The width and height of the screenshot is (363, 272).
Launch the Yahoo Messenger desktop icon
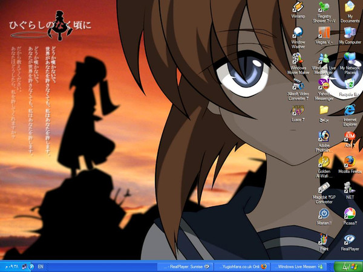click(x=324, y=89)
